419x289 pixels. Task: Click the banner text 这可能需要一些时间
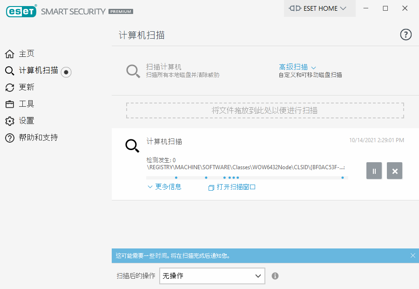(173, 256)
